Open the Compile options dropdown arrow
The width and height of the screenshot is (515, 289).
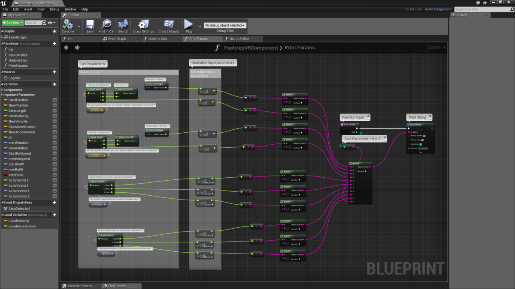pyautogui.click(x=79, y=26)
